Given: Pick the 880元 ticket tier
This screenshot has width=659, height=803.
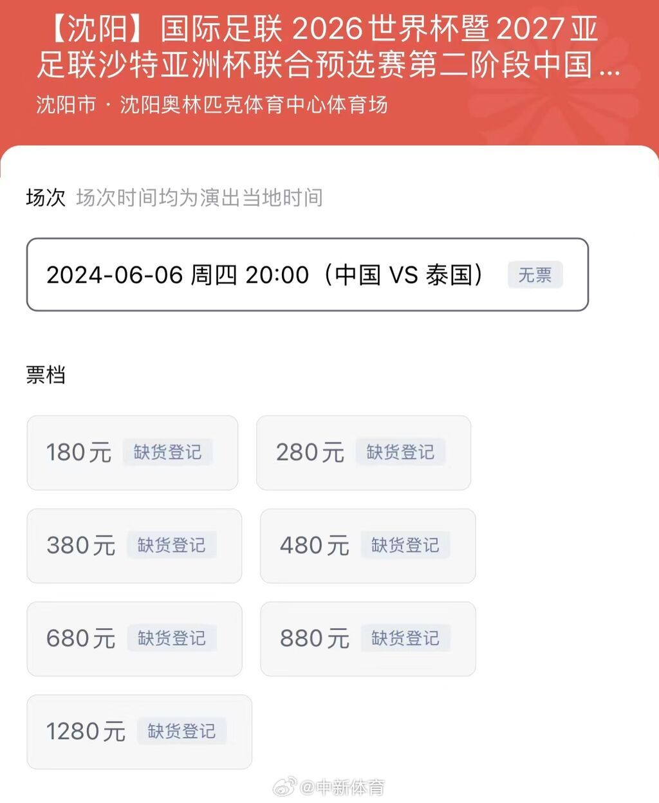Looking at the screenshot, I should pyautogui.click(x=367, y=638).
